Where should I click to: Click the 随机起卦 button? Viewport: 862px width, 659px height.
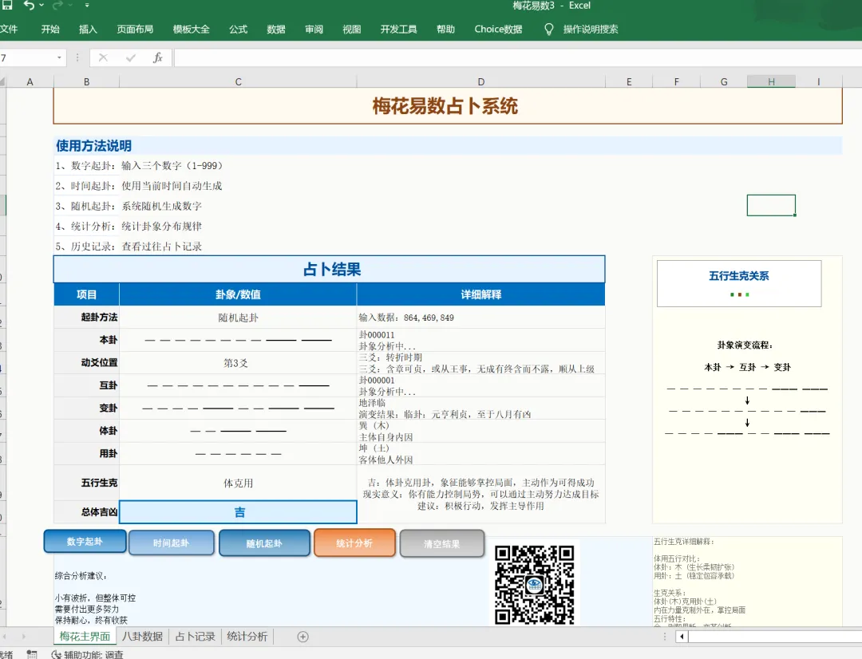click(x=264, y=543)
